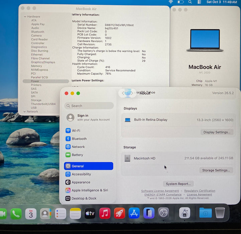Click the Display Settings button
Screen dimensions: 241x234
click(217, 132)
